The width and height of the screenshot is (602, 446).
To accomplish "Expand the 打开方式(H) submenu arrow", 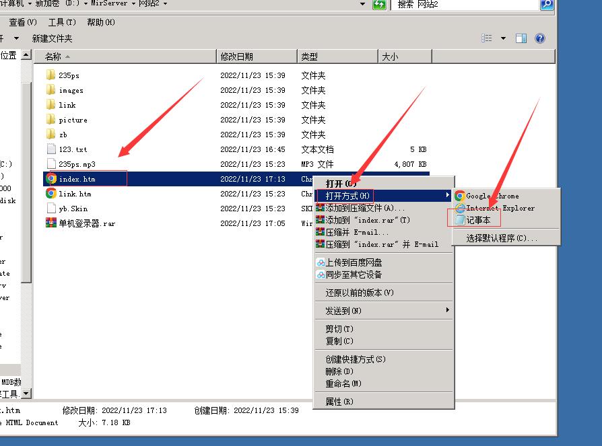I will click(448, 195).
